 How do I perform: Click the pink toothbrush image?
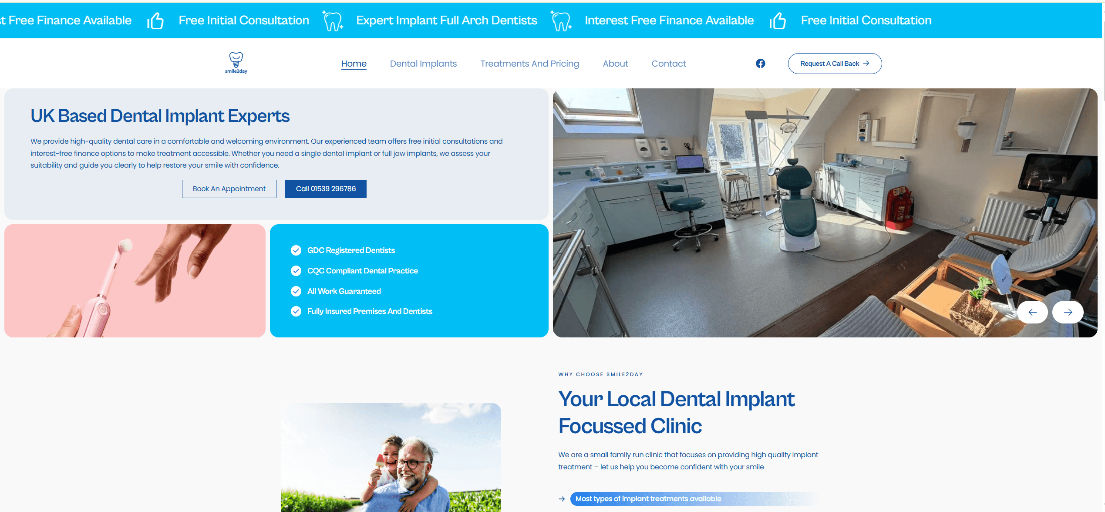135,281
